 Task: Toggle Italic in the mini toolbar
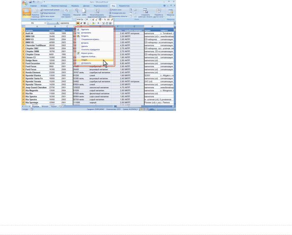point(81,23)
